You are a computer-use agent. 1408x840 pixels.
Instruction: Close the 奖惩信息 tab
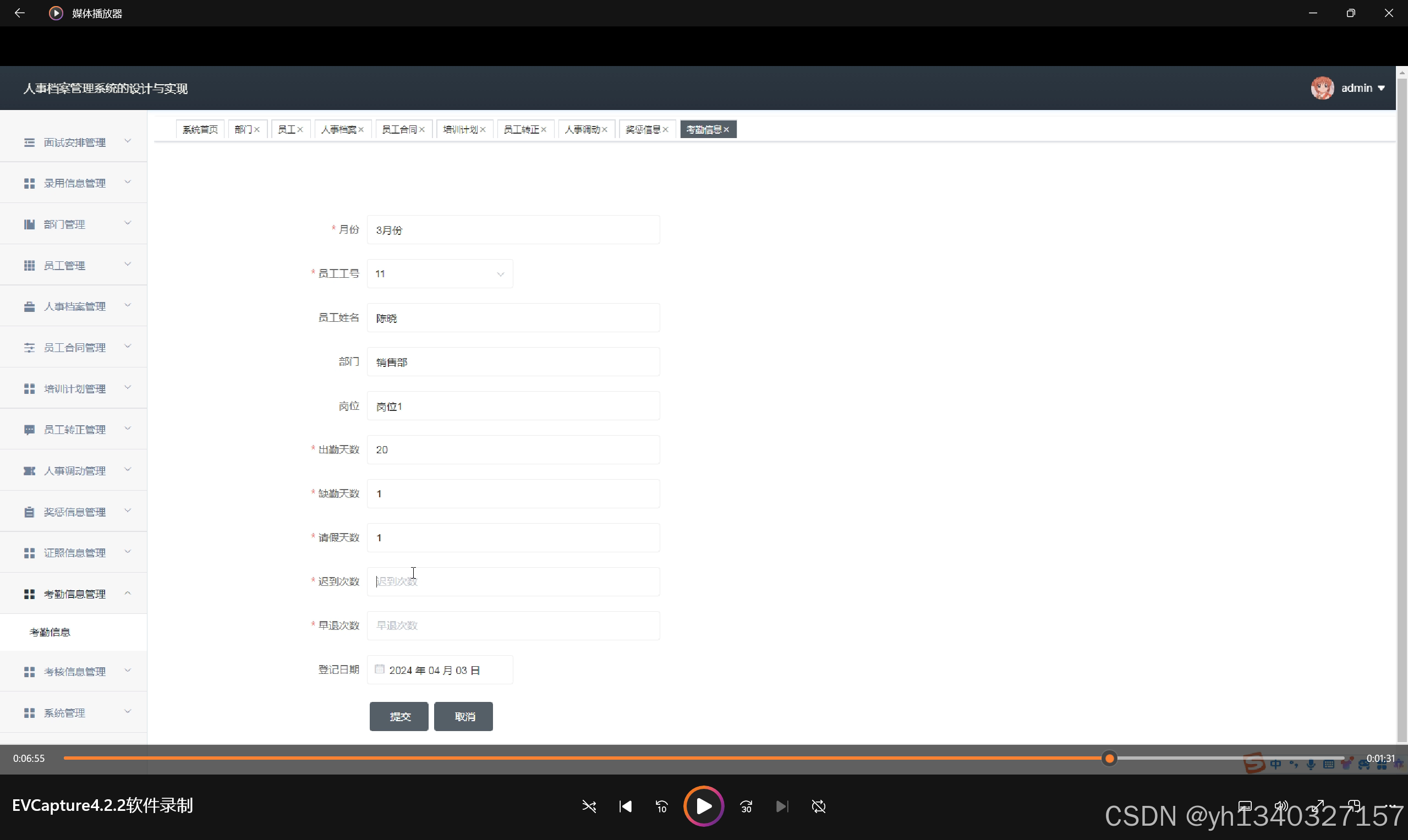point(666,130)
